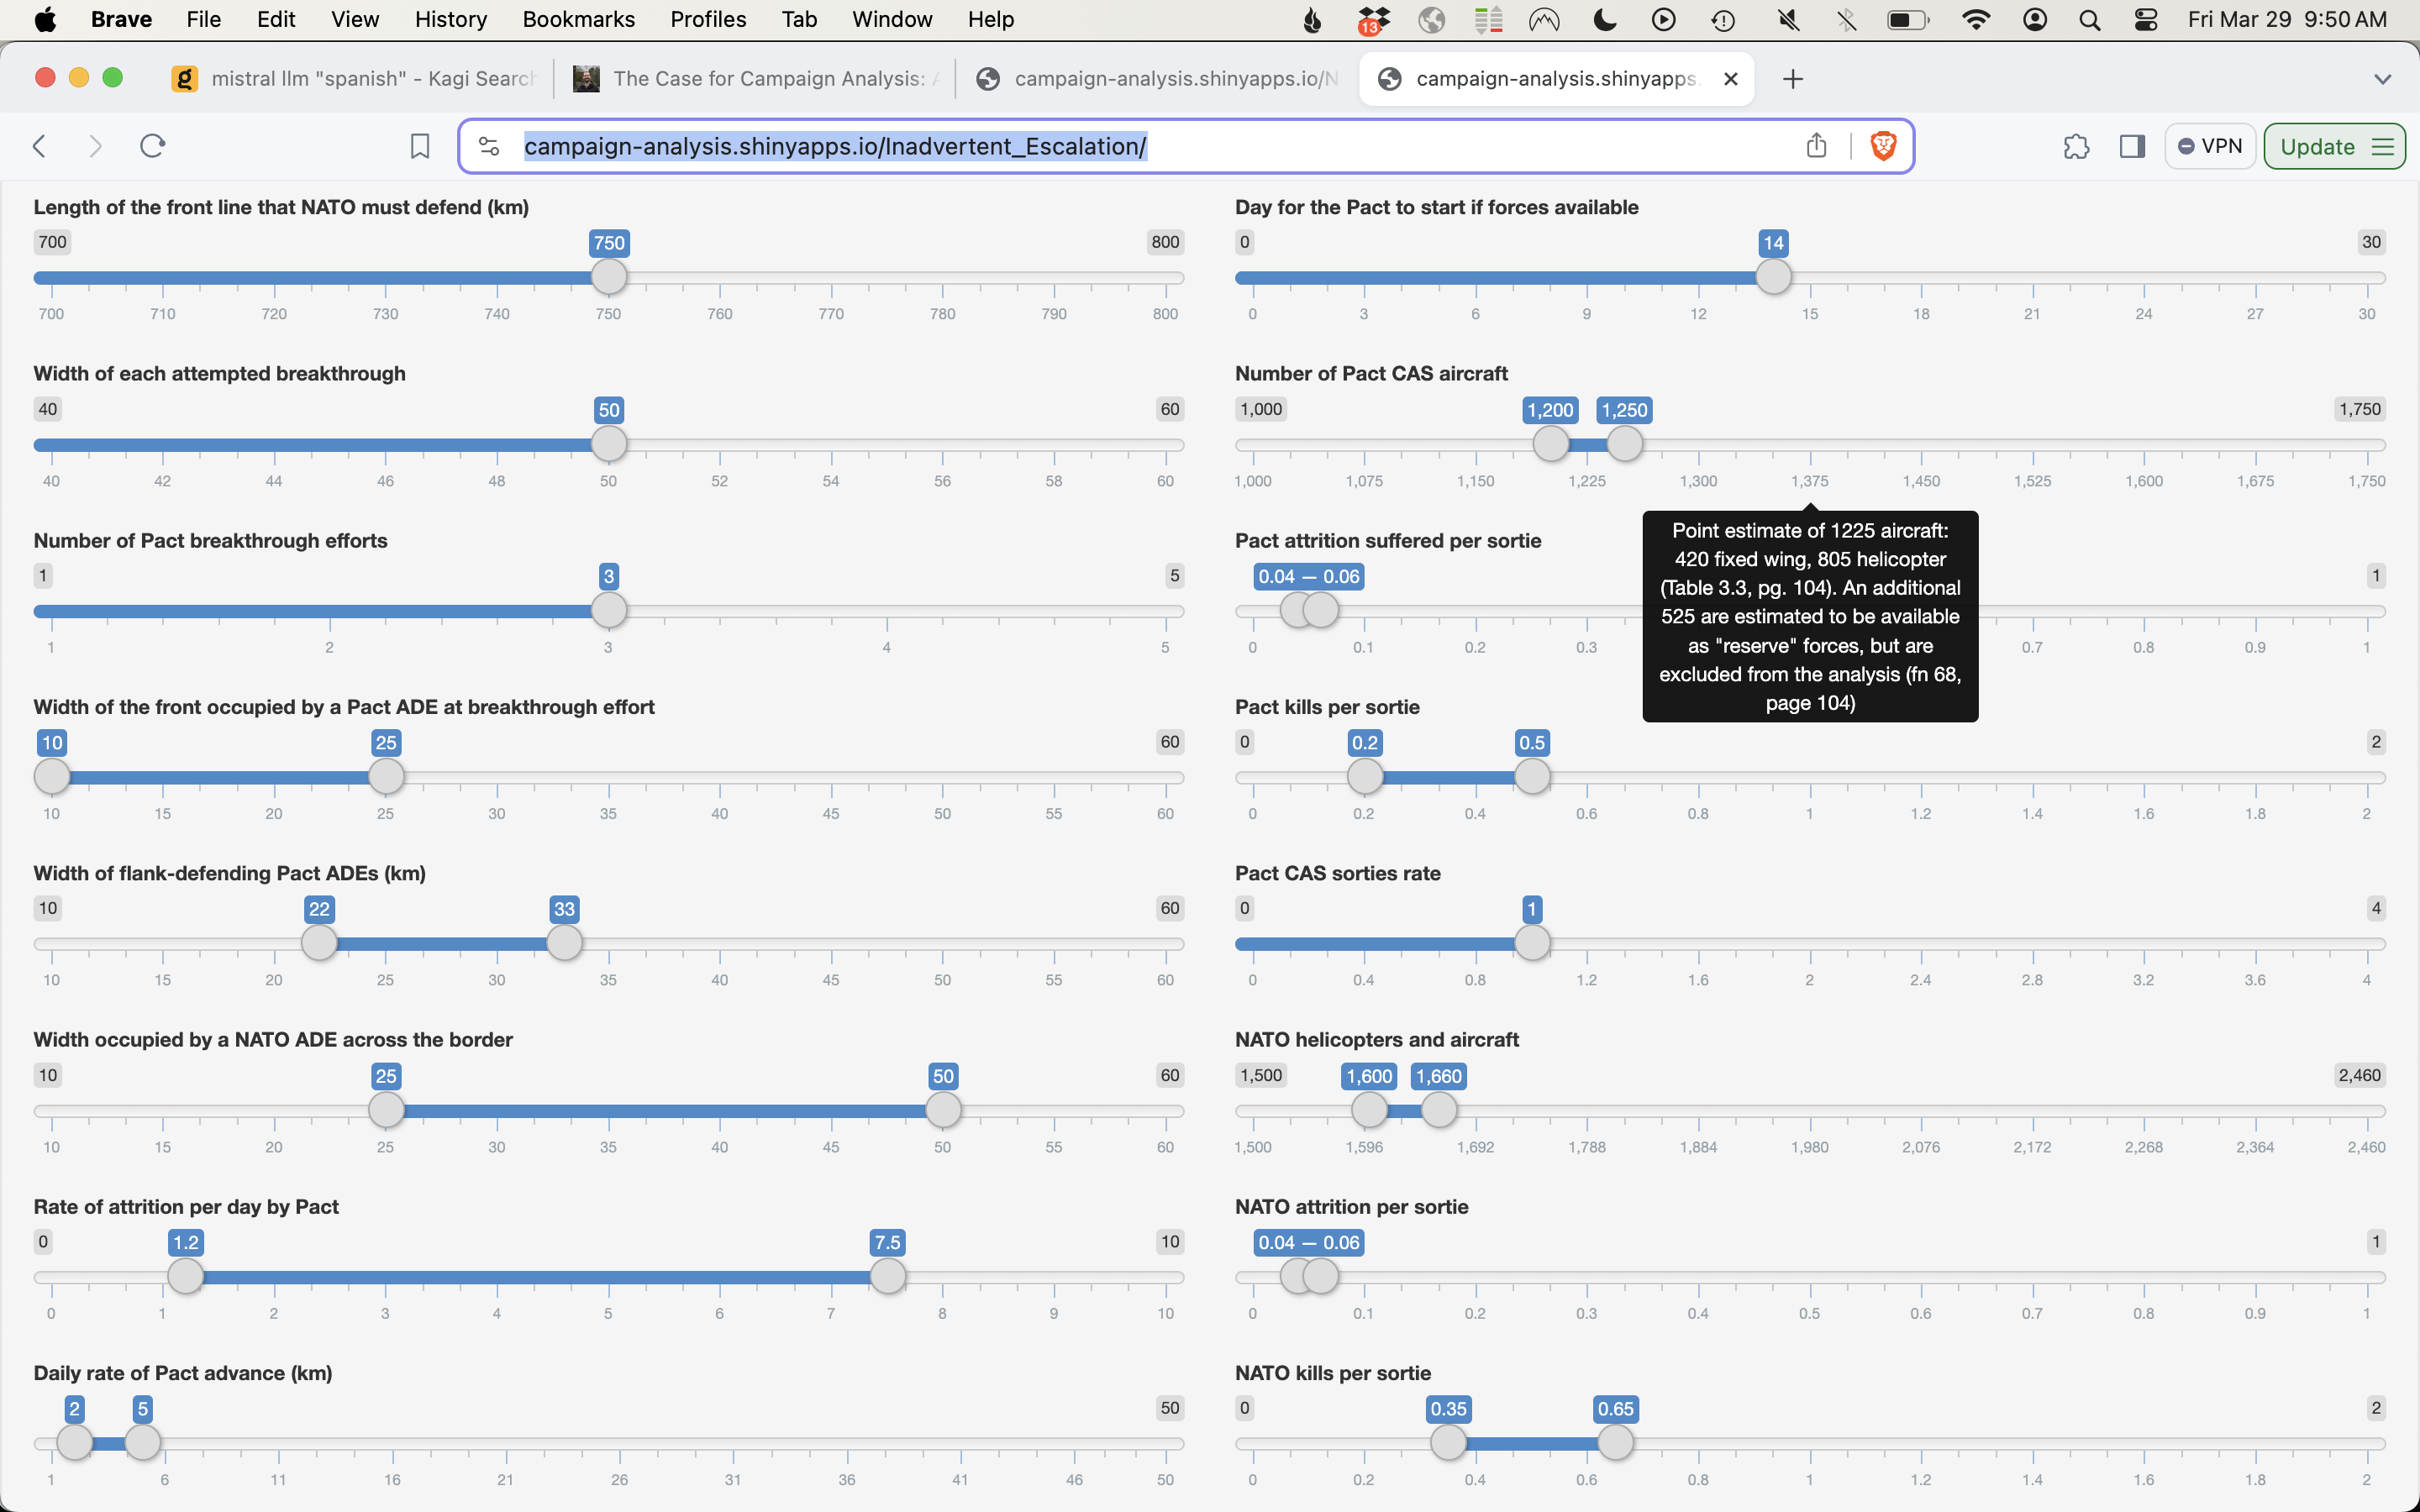Click the 'NATO kills per sortie' label
Viewport: 2420px width, 1512px height.
coord(1333,1373)
